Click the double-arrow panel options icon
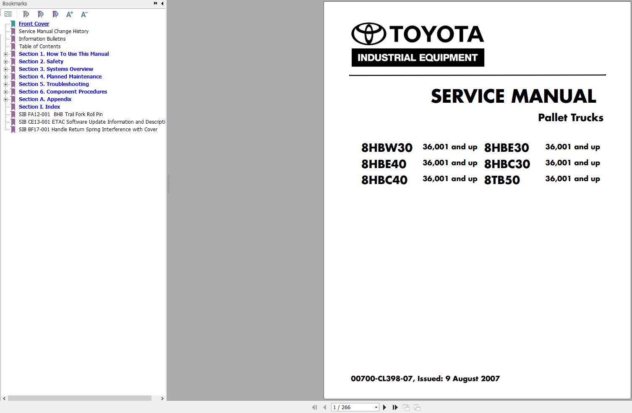 click(x=156, y=3)
